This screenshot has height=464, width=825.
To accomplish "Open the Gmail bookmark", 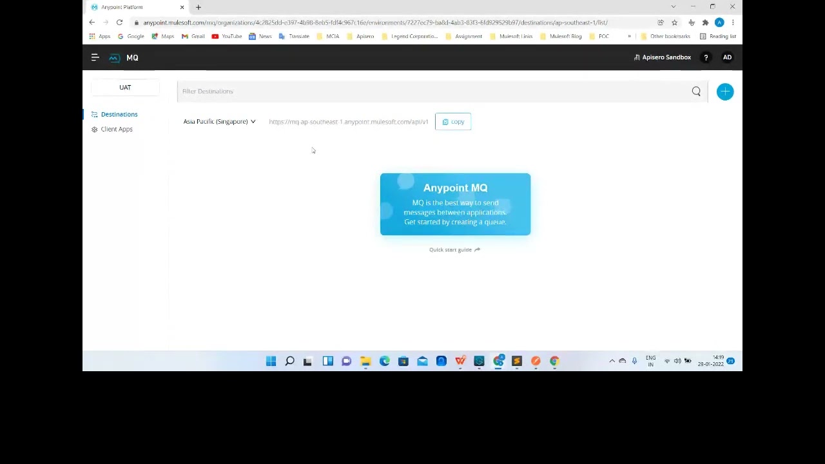I will point(193,36).
